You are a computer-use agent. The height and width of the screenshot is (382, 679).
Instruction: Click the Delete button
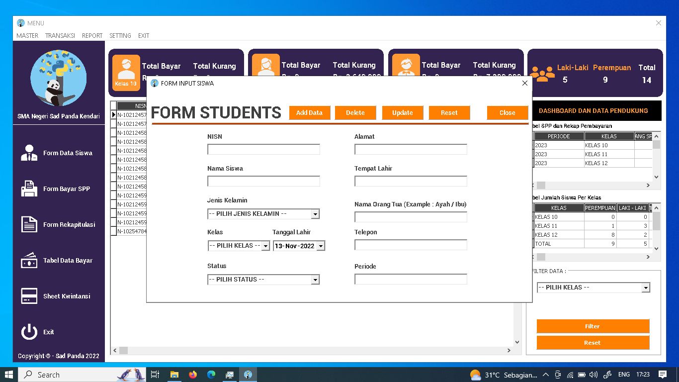(x=355, y=113)
